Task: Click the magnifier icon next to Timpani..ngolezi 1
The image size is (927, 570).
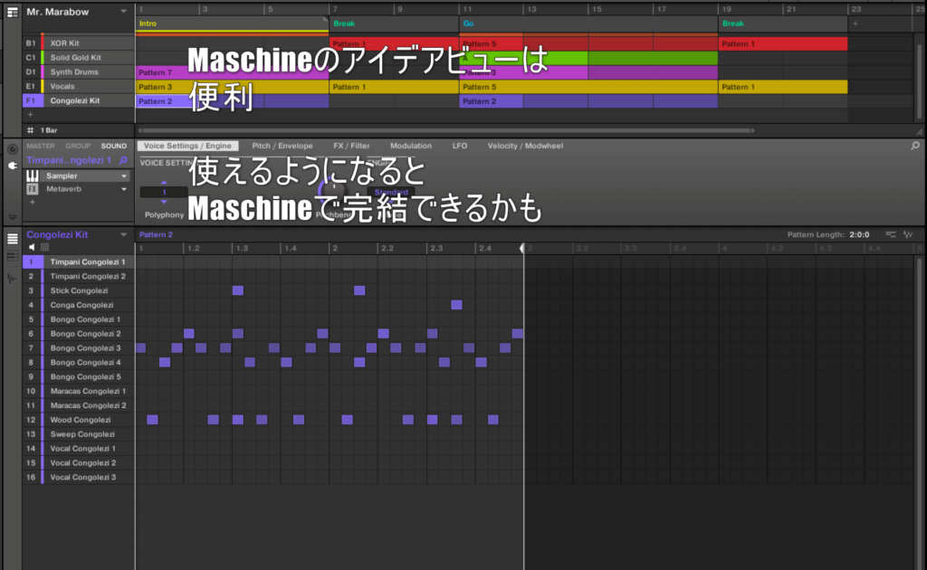Action: pyautogui.click(x=124, y=160)
